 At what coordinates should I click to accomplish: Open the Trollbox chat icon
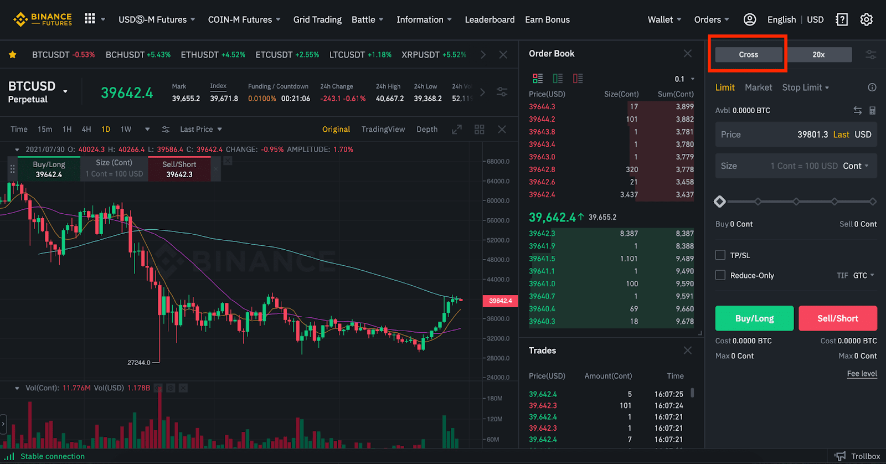pos(841,456)
